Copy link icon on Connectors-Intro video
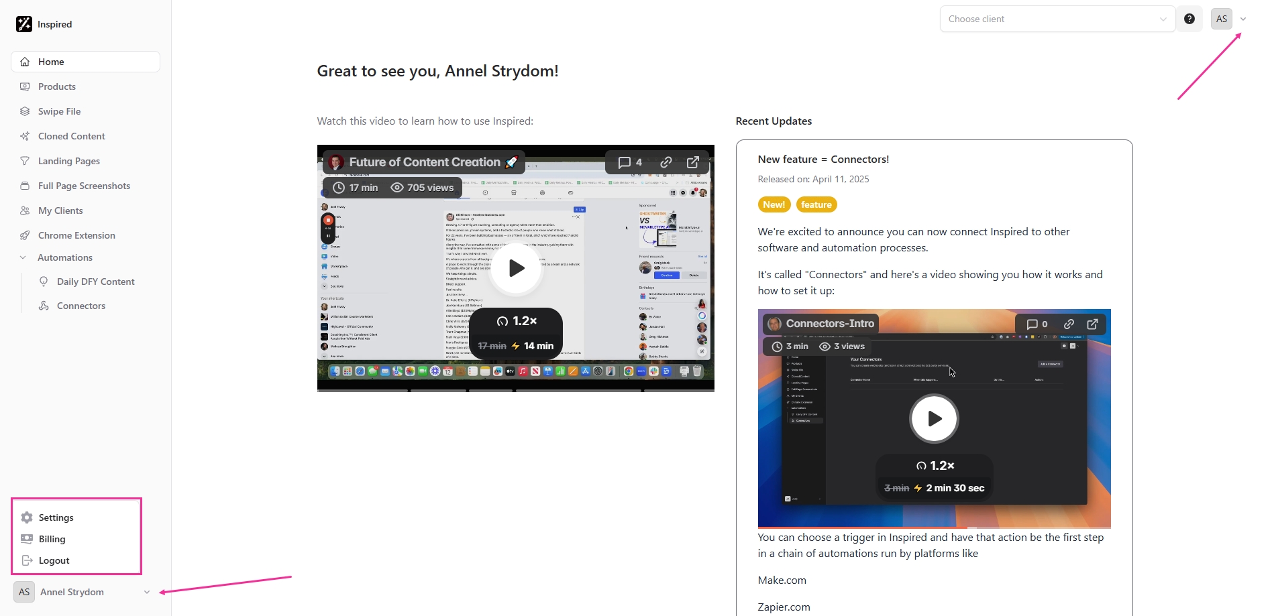 click(x=1069, y=324)
